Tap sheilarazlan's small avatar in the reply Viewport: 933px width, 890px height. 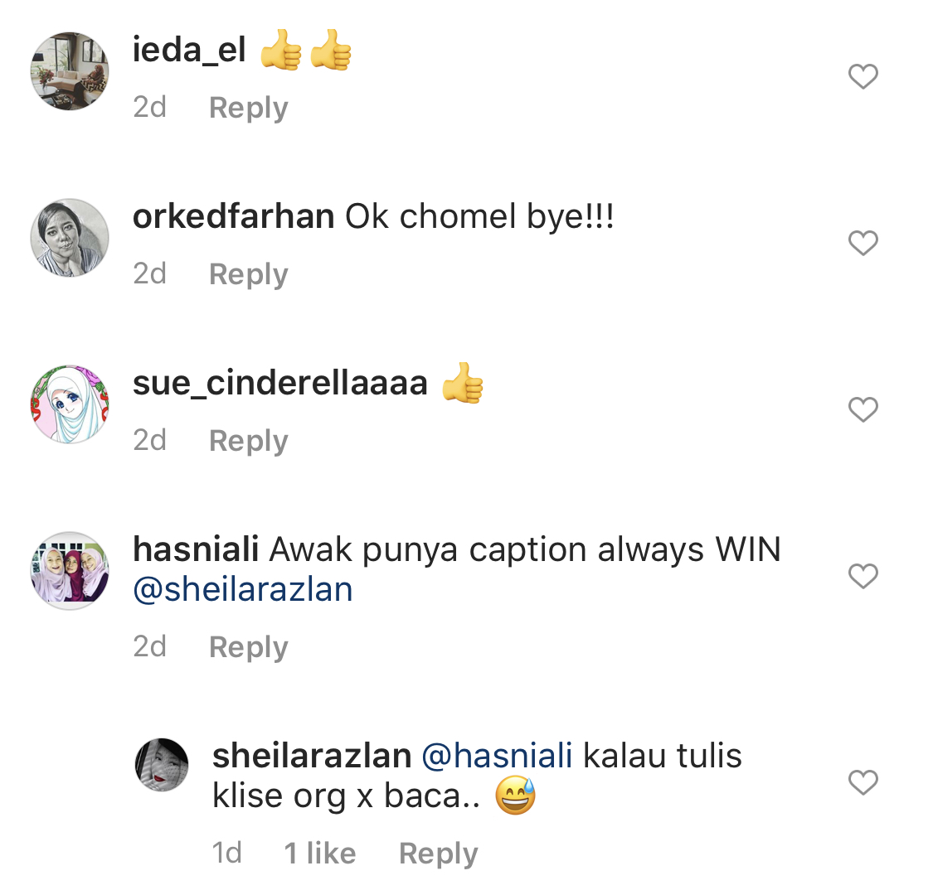(x=162, y=765)
